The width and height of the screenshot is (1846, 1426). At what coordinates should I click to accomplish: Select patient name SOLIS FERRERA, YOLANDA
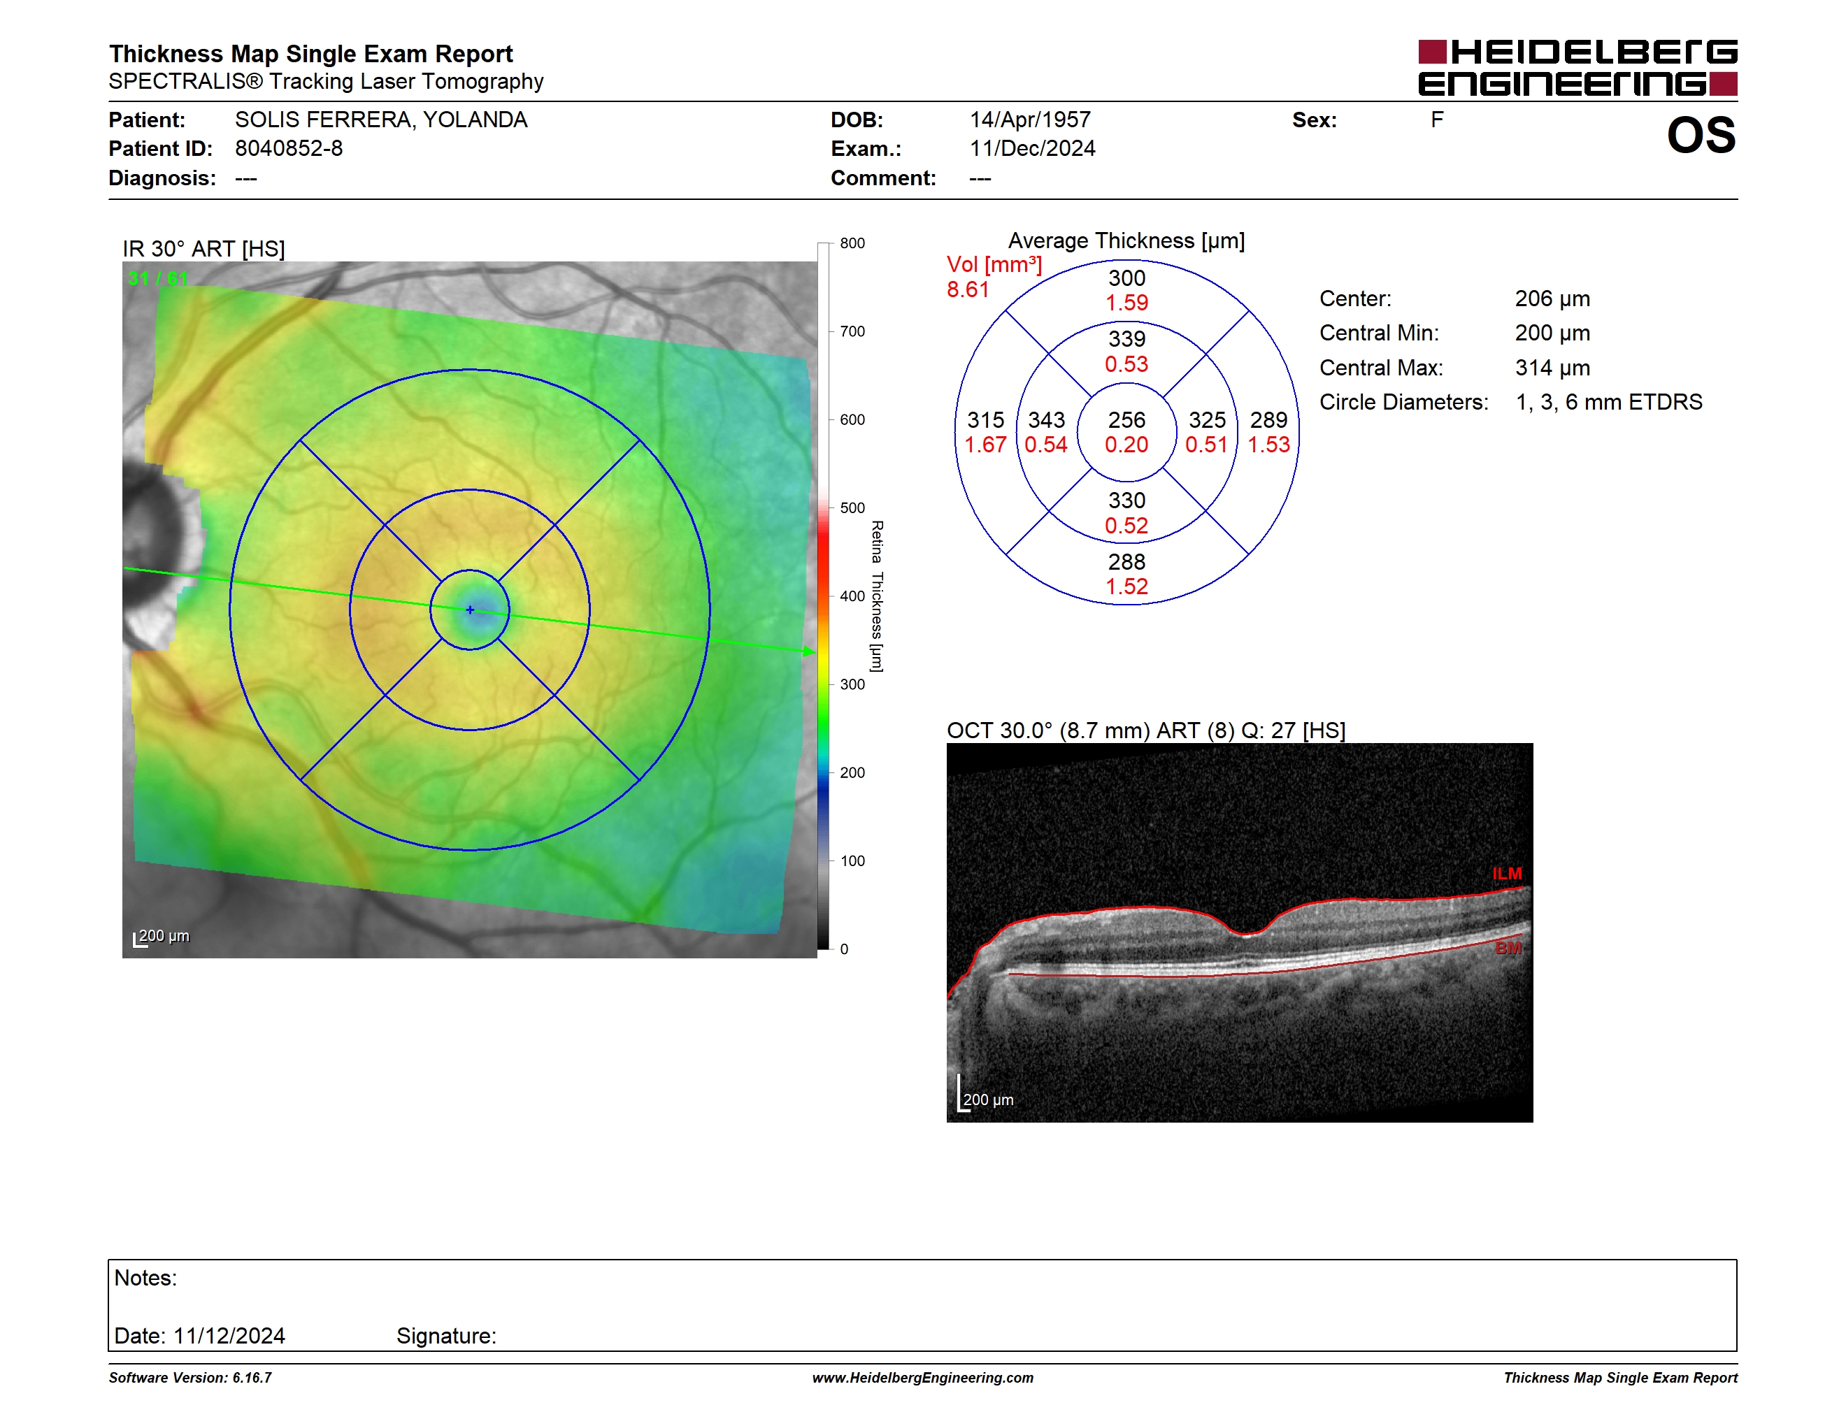[x=381, y=120]
